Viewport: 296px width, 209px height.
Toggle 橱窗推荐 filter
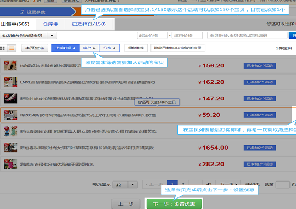click(x=136, y=48)
